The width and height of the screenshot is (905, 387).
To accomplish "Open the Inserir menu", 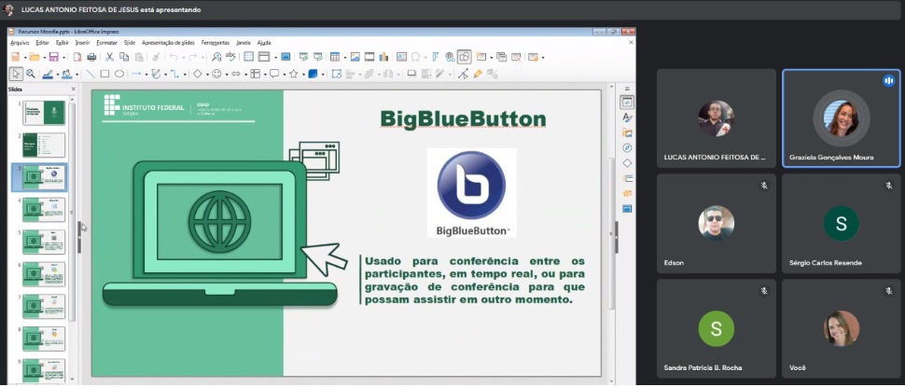I will pos(82,43).
